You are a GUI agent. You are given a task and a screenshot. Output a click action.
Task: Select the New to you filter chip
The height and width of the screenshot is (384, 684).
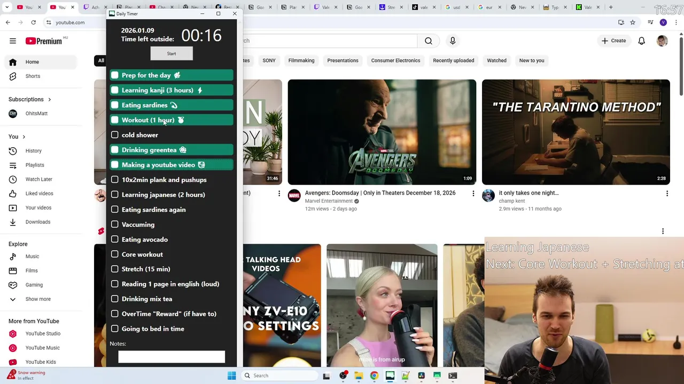[532, 60]
